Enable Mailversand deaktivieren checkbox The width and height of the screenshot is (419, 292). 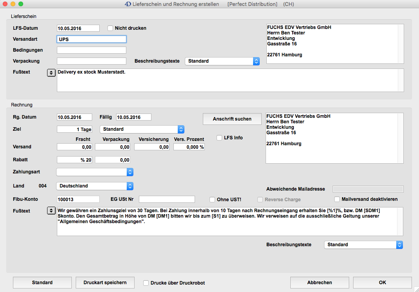tap(337, 199)
